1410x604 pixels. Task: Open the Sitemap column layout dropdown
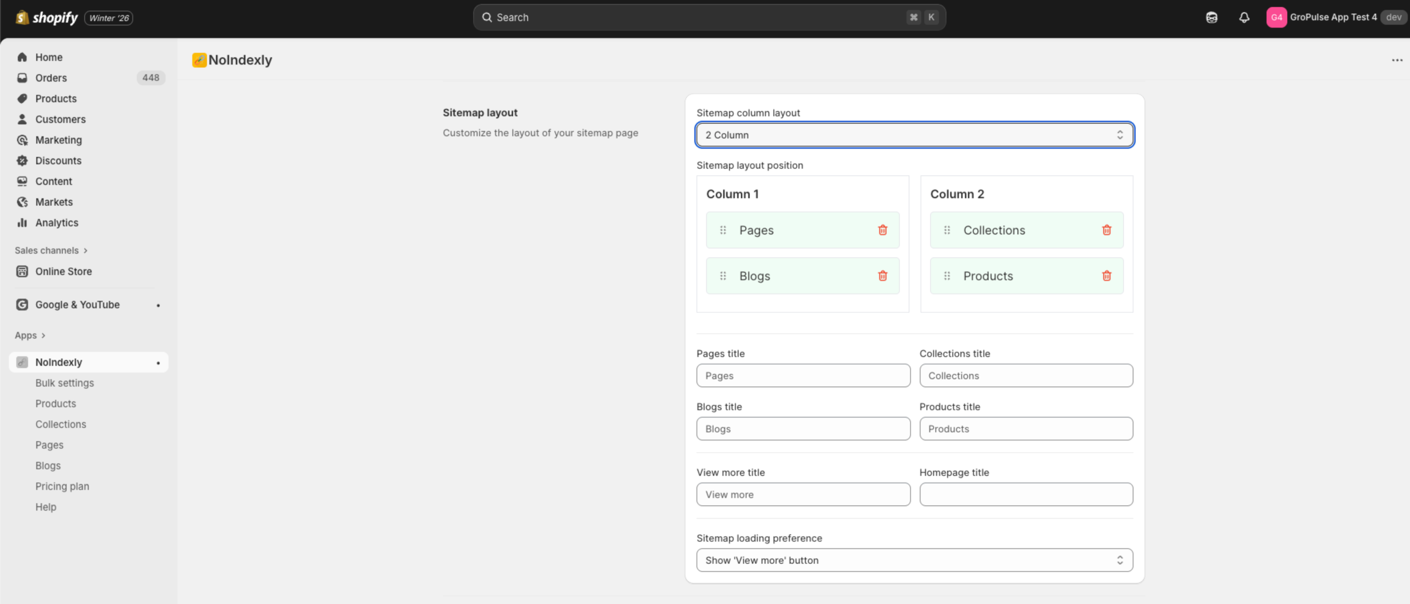tap(914, 135)
